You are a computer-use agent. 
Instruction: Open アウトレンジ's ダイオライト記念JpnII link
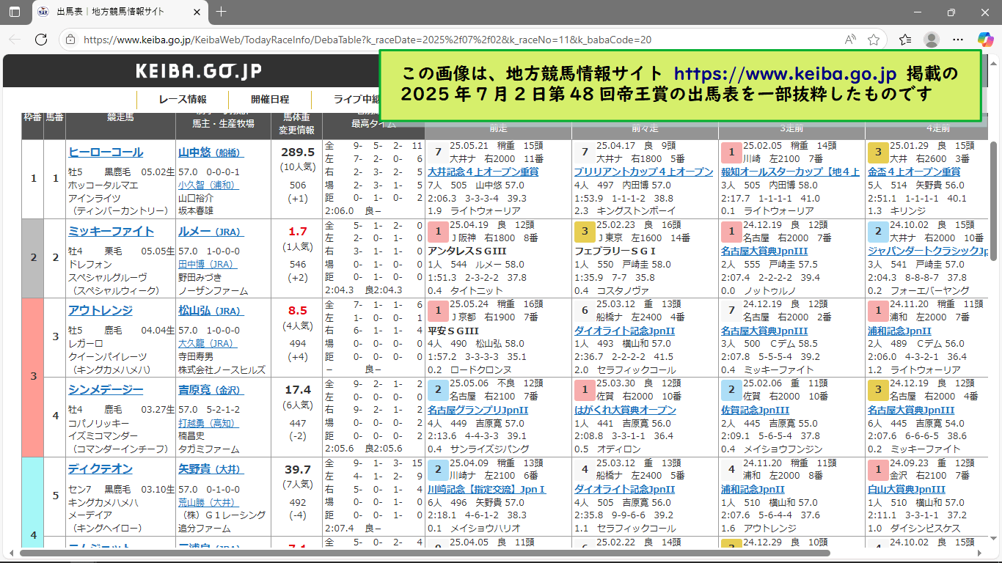coord(624,331)
